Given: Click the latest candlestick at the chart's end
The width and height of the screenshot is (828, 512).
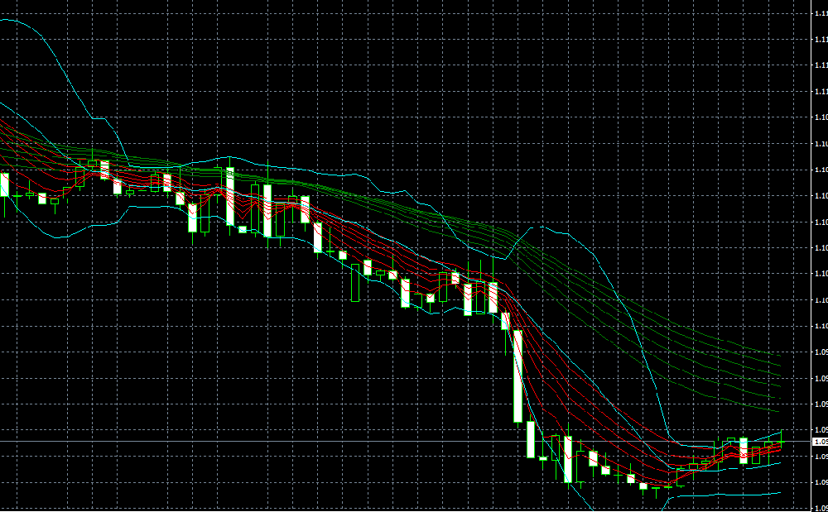Looking at the screenshot, I should 781,440.
